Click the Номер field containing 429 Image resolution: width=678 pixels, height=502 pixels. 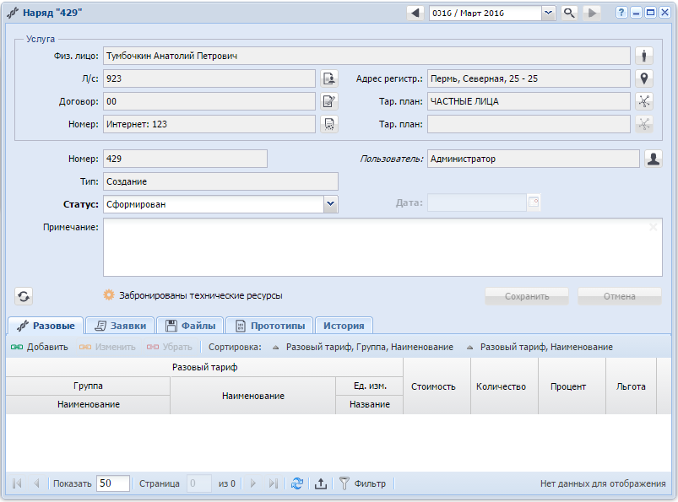click(185, 159)
